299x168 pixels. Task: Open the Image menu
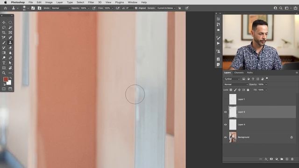point(49,2)
